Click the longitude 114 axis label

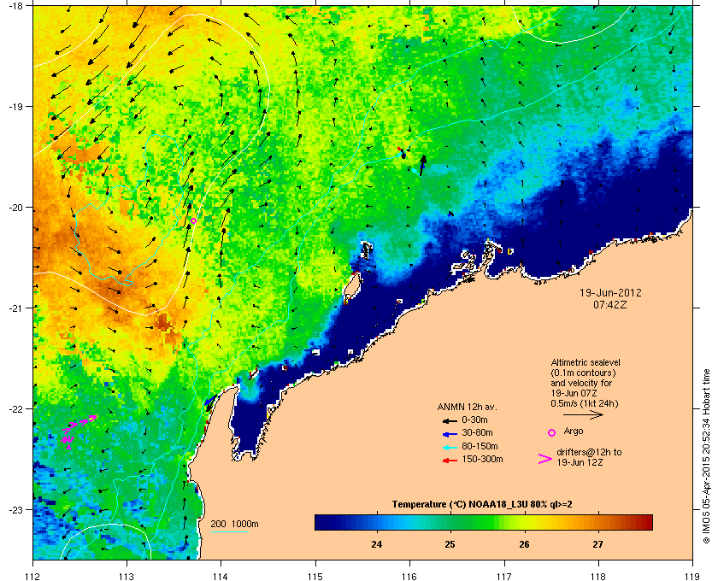click(x=221, y=577)
